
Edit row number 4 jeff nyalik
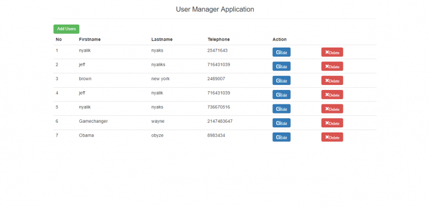[x=282, y=95]
